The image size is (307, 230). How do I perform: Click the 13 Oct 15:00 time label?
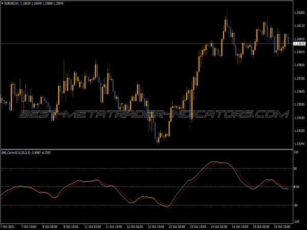198,227
